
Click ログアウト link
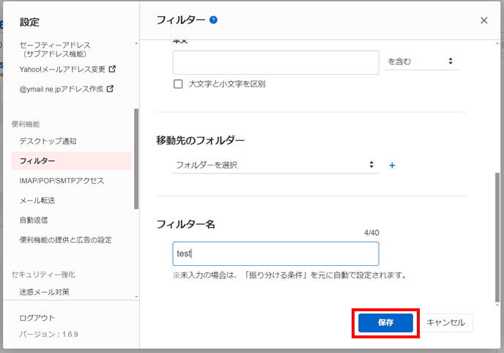point(37,318)
